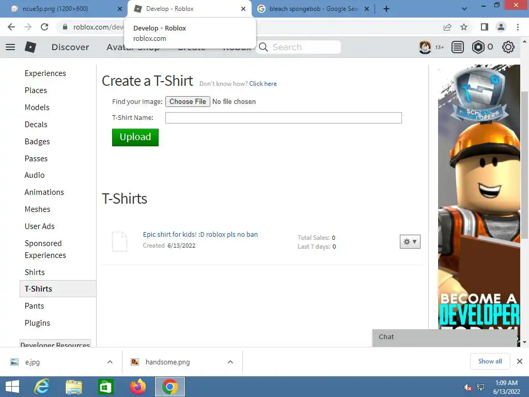The image size is (529, 397).
Task: Select Badges in the sidebar
Action: [37, 142]
